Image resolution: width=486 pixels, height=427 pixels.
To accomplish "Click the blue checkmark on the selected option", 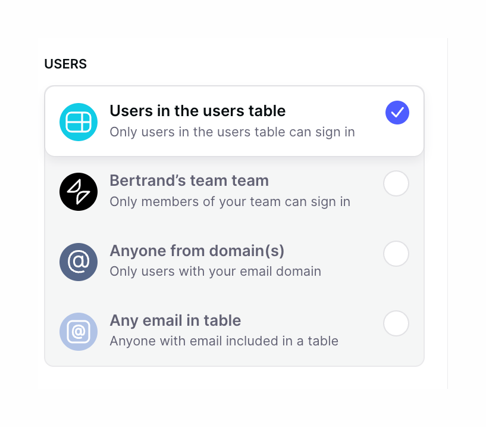I will (397, 112).
